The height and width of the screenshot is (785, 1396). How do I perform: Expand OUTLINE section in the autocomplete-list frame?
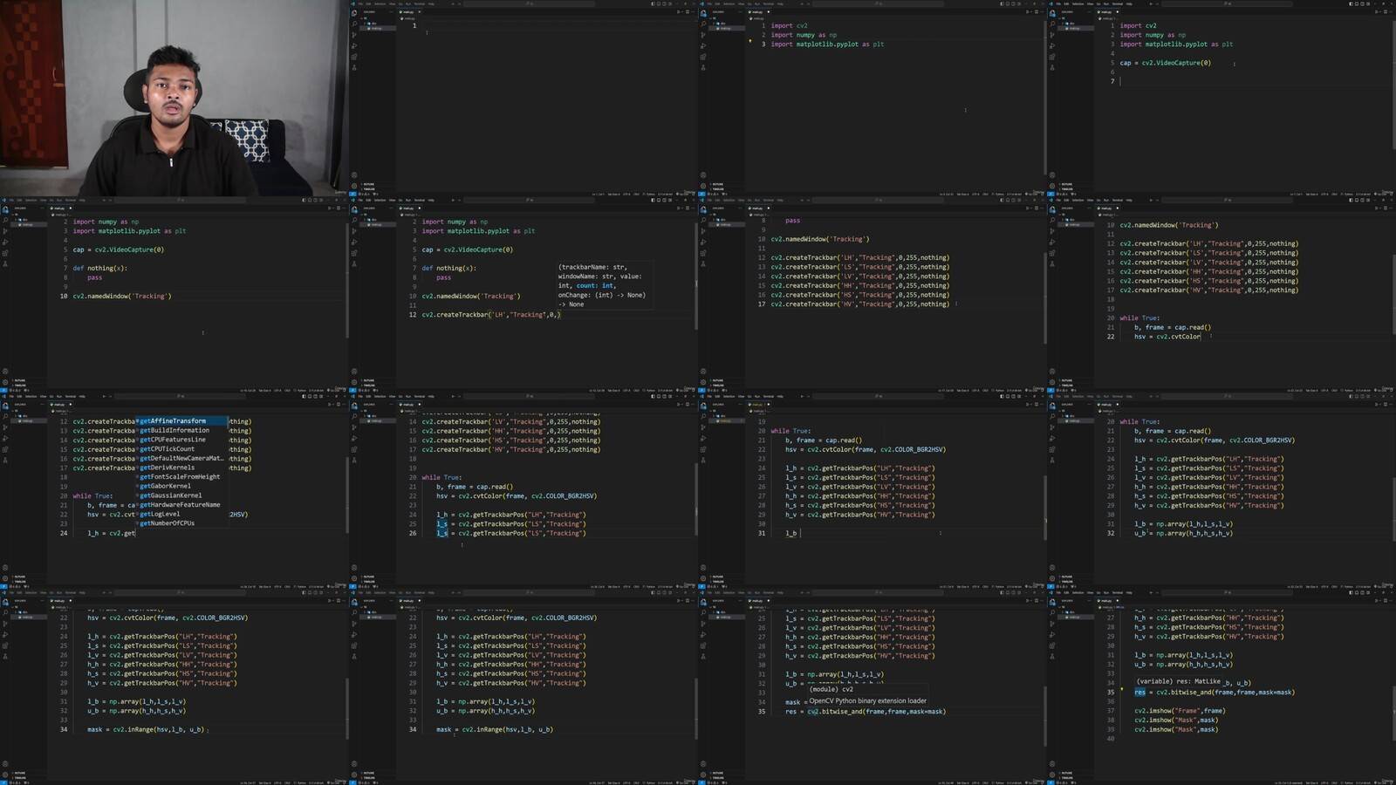19,577
